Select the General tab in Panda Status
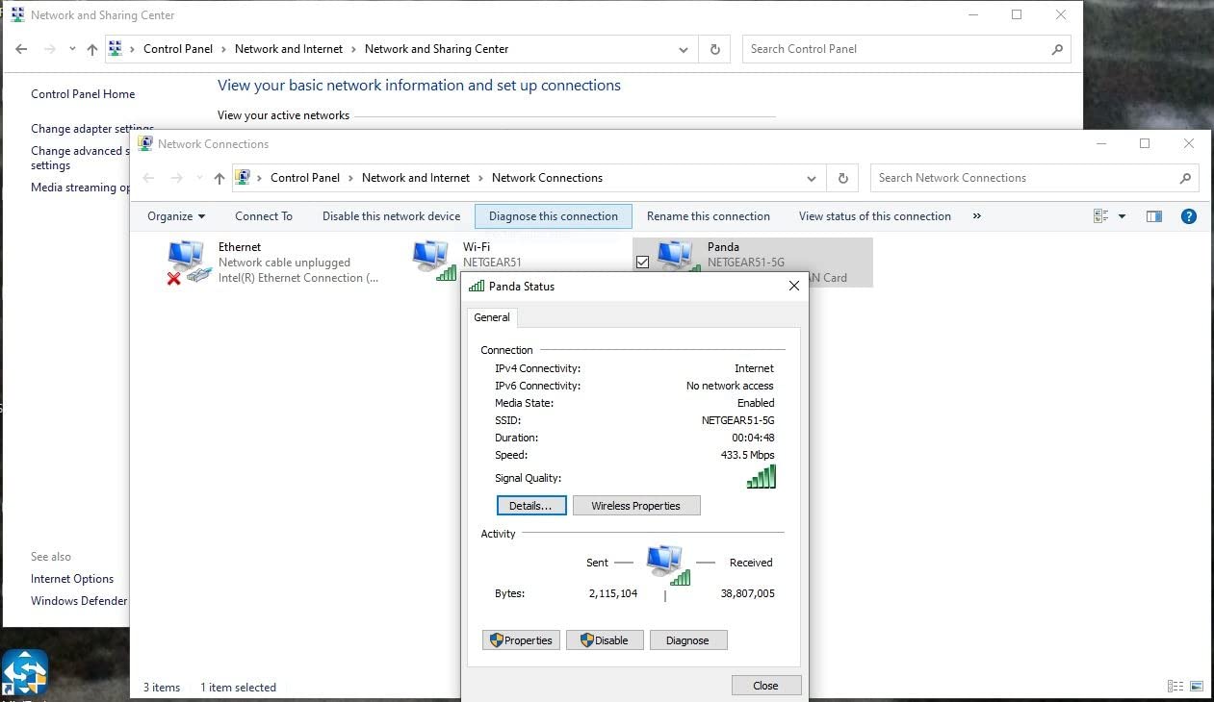The image size is (1214, 702). coord(492,317)
